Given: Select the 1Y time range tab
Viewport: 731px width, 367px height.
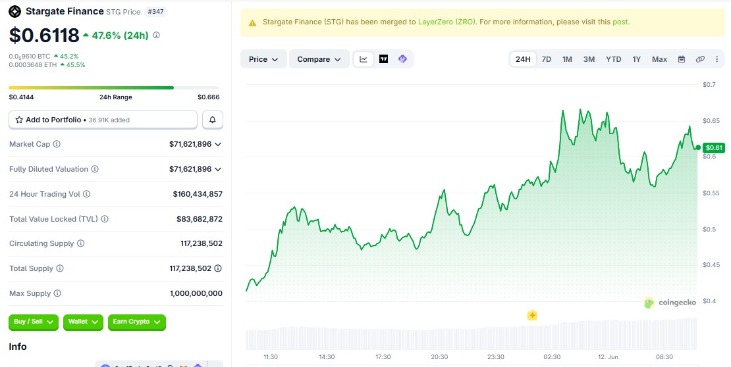Looking at the screenshot, I should 637,59.
